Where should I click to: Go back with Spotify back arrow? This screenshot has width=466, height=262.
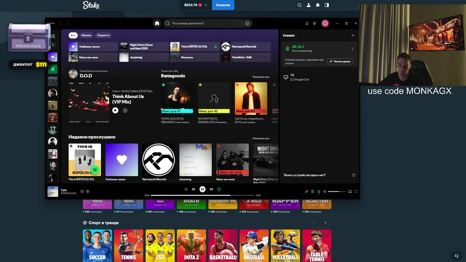pyautogui.click(x=61, y=23)
